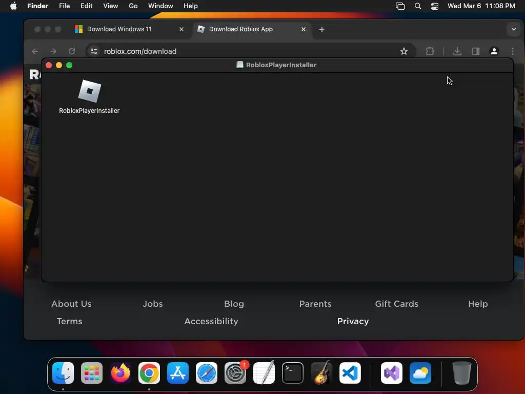The width and height of the screenshot is (525, 394).
Task: Open the weather cloud app in Dock
Action: click(420, 373)
